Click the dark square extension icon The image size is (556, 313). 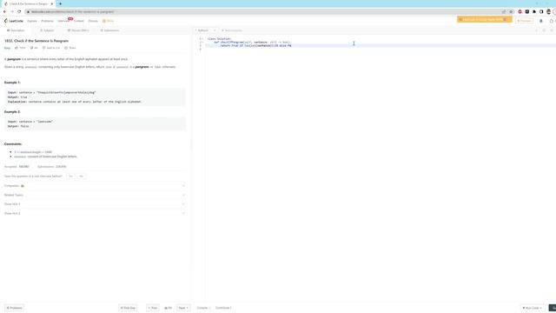527,11
